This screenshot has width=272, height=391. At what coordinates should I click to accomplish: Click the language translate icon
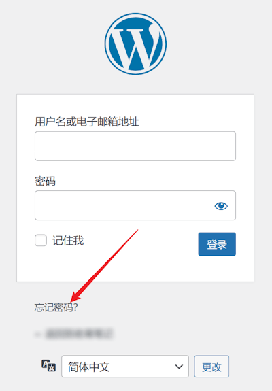48,366
